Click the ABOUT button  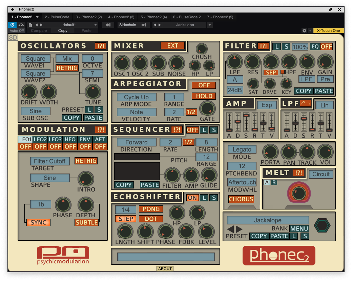[x=165, y=269]
